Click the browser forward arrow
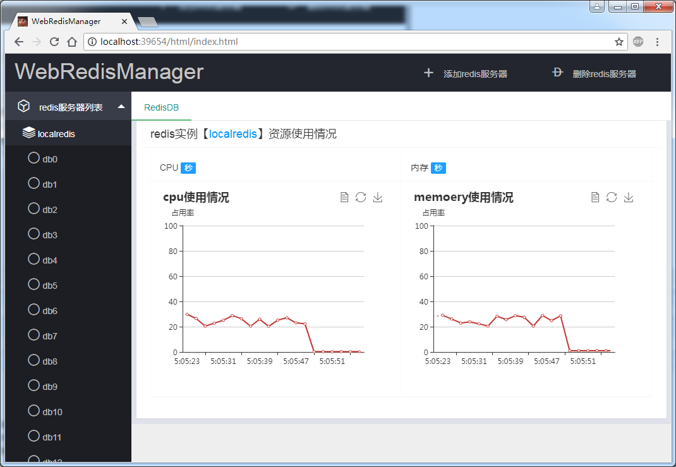Viewport: 676px width, 467px height. coord(37,42)
